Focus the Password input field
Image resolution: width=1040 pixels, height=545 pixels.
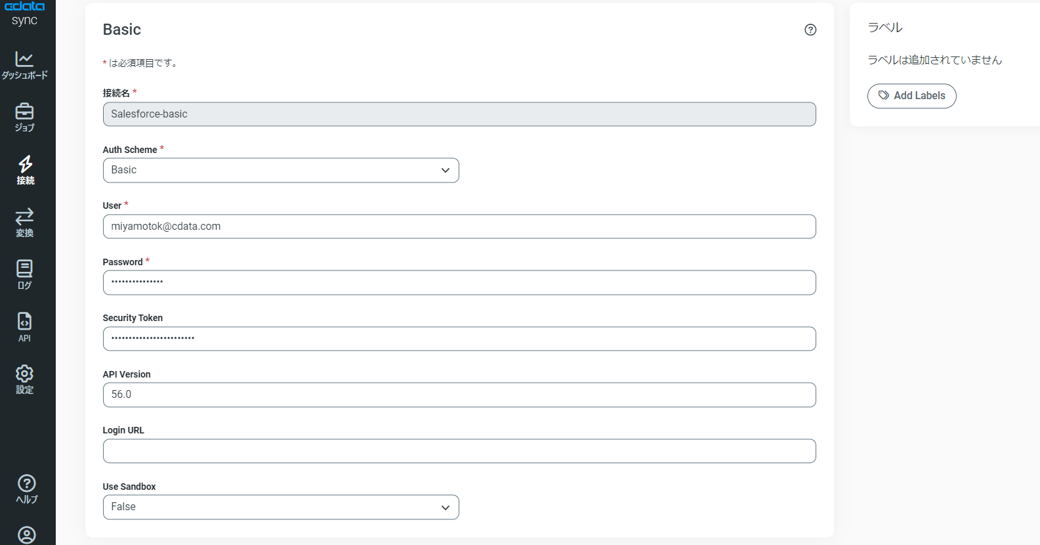tap(459, 282)
